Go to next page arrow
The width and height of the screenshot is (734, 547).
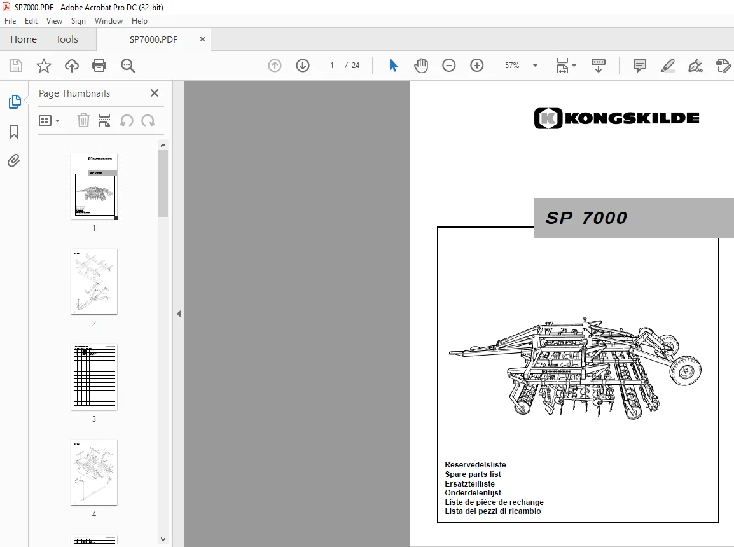(x=303, y=66)
